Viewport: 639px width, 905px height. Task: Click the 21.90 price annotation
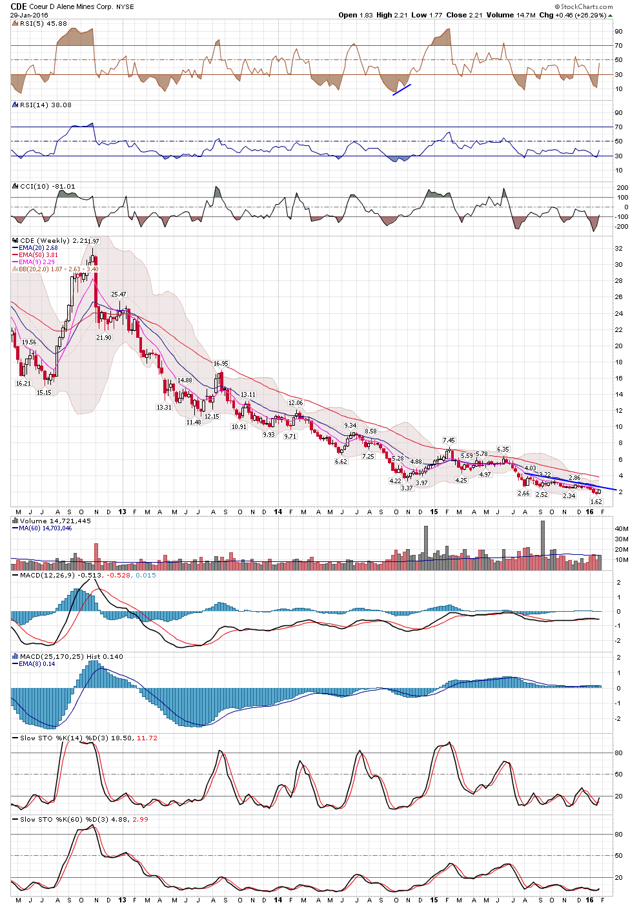pos(104,338)
